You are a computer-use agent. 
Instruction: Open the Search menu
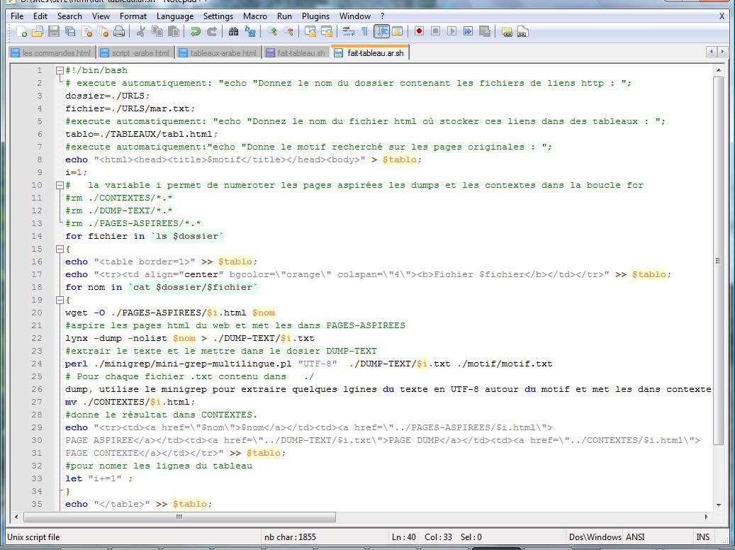[x=70, y=16]
